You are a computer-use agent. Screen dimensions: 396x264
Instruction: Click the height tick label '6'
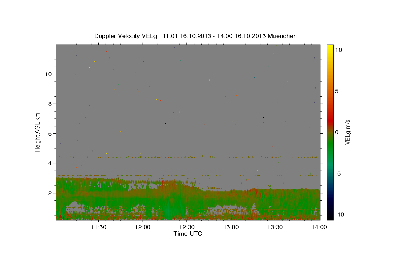click(50, 133)
